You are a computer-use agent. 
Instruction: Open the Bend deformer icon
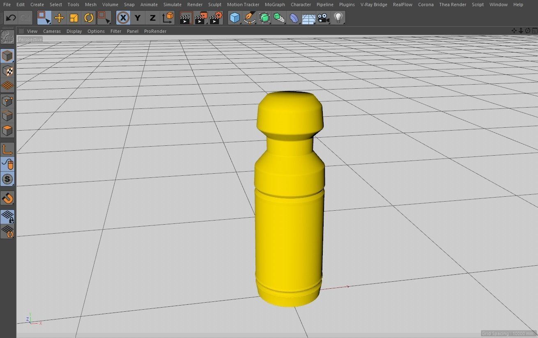[294, 18]
